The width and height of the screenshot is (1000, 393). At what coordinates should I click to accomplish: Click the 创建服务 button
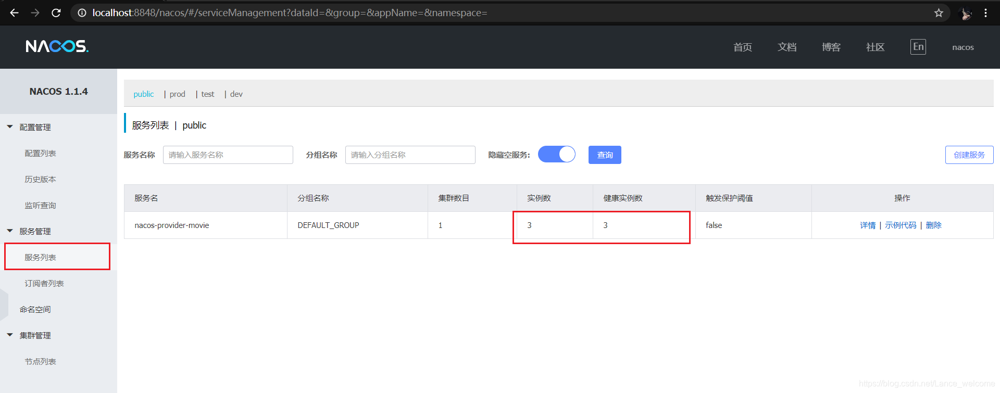[x=969, y=155]
